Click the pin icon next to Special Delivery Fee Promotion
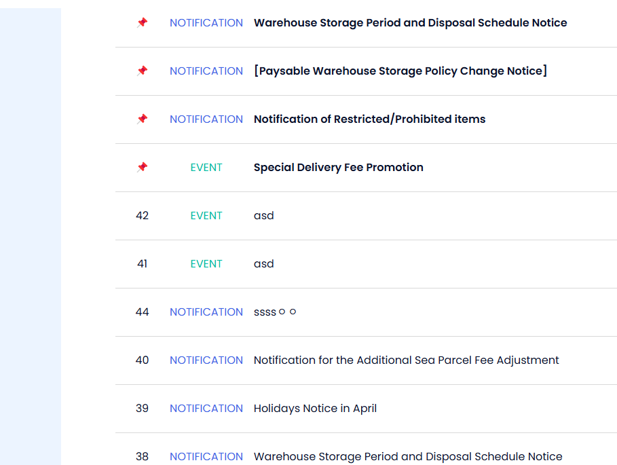 [x=142, y=167]
